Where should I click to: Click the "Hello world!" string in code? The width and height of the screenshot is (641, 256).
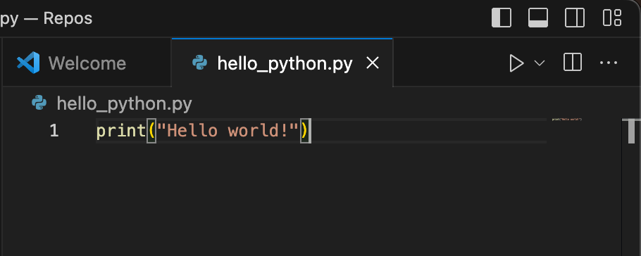point(228,131)
